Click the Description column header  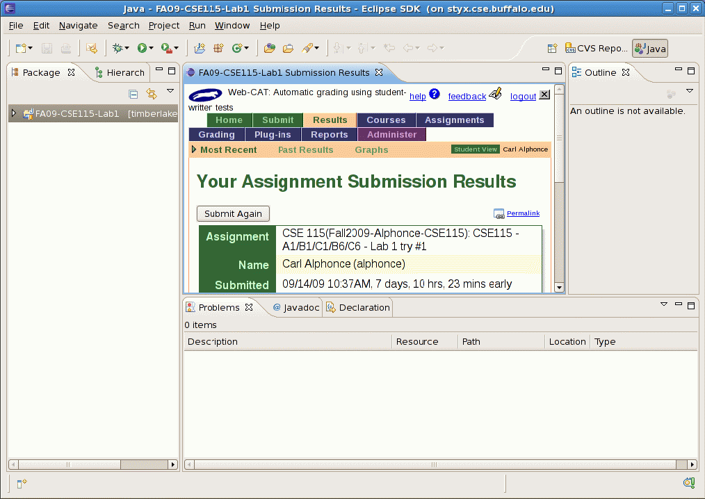(x=213, y=342)
